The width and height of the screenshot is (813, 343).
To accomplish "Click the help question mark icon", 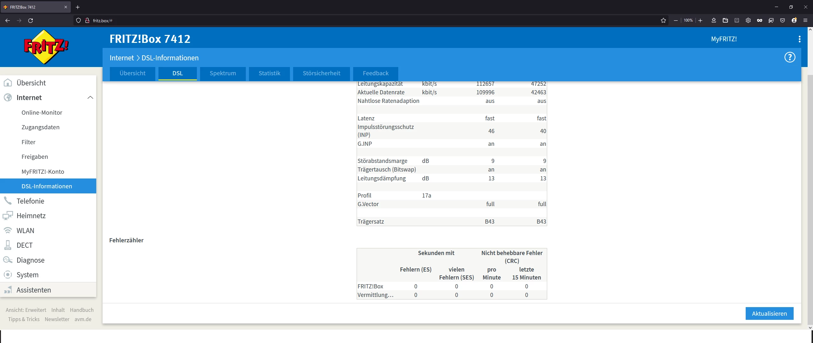I will click(789, 57).
